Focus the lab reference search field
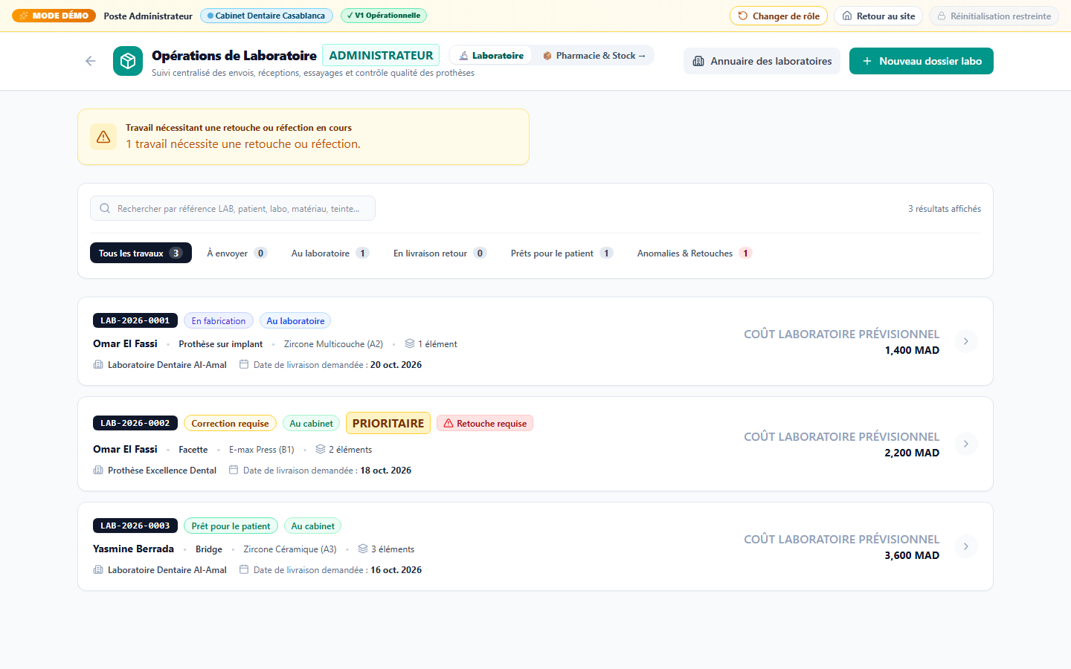This screenshot has width=1071, height=669. click(233, 208)
